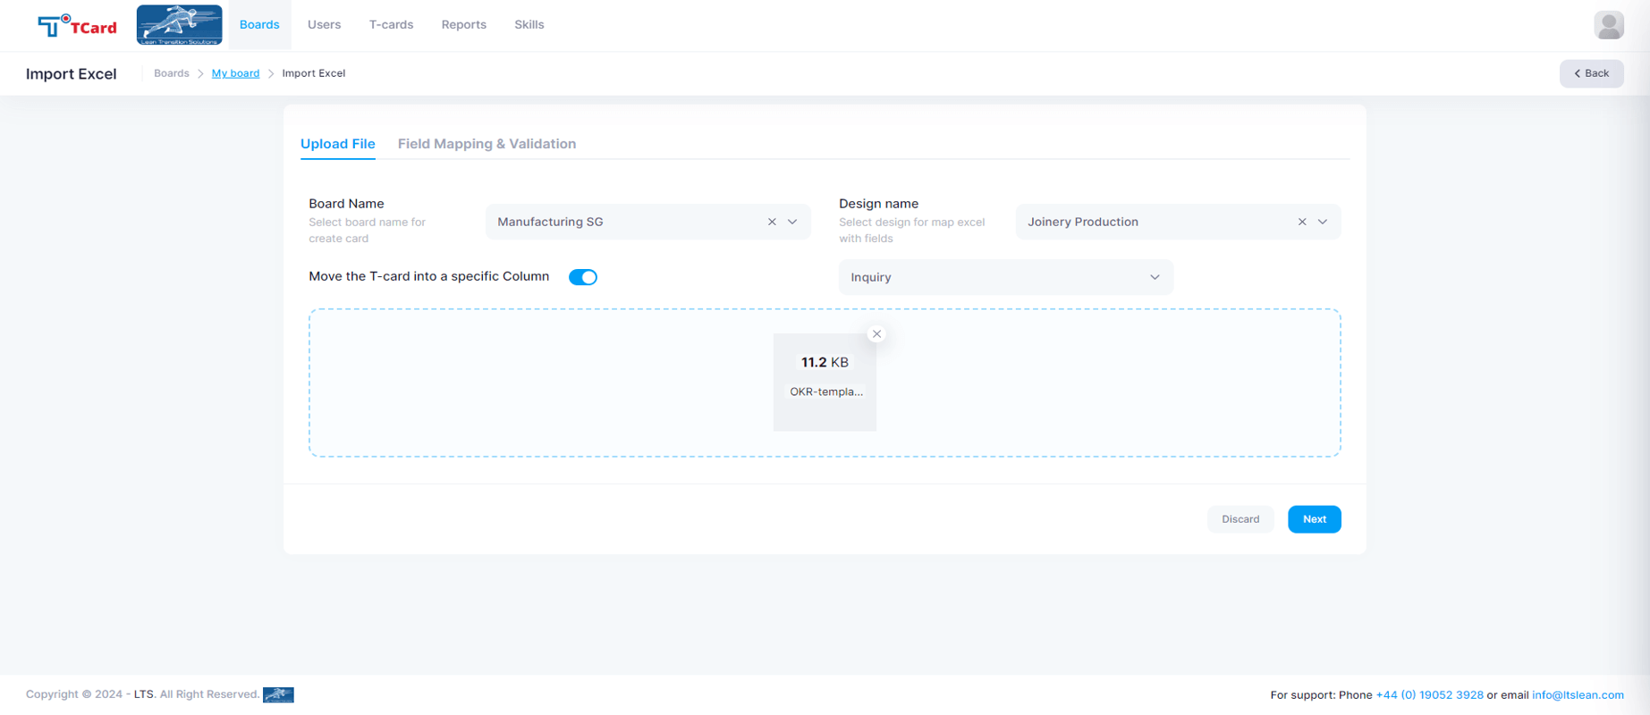The image size is (1650, 715).
Task: Open the Users menu
Action: pyautogui.click(x=324, y=25)
